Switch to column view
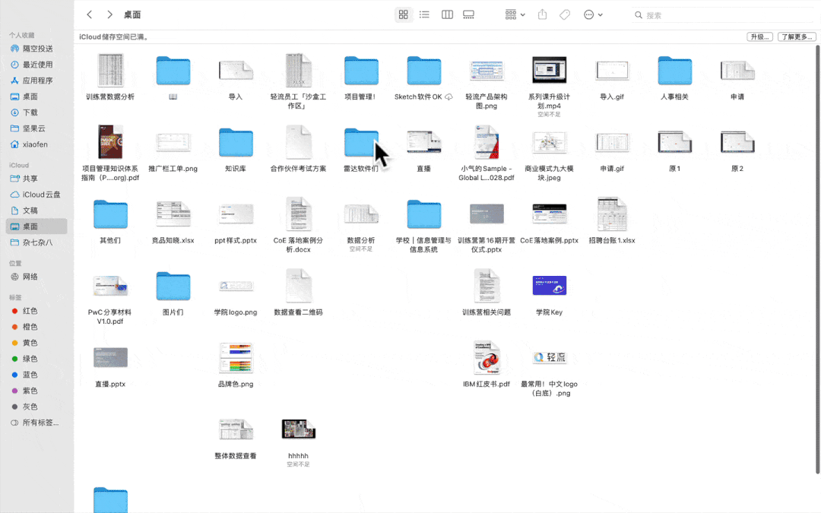The image size is (821, 513). (447, 14)
